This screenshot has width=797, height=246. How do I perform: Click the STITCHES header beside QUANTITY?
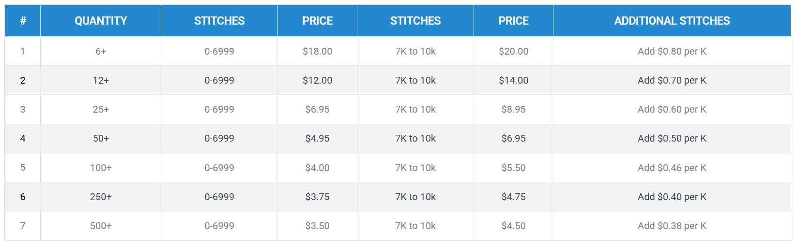point(219,21)
